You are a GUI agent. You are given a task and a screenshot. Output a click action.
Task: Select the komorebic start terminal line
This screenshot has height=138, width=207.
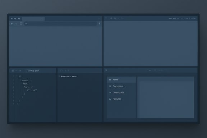(69, 77)
